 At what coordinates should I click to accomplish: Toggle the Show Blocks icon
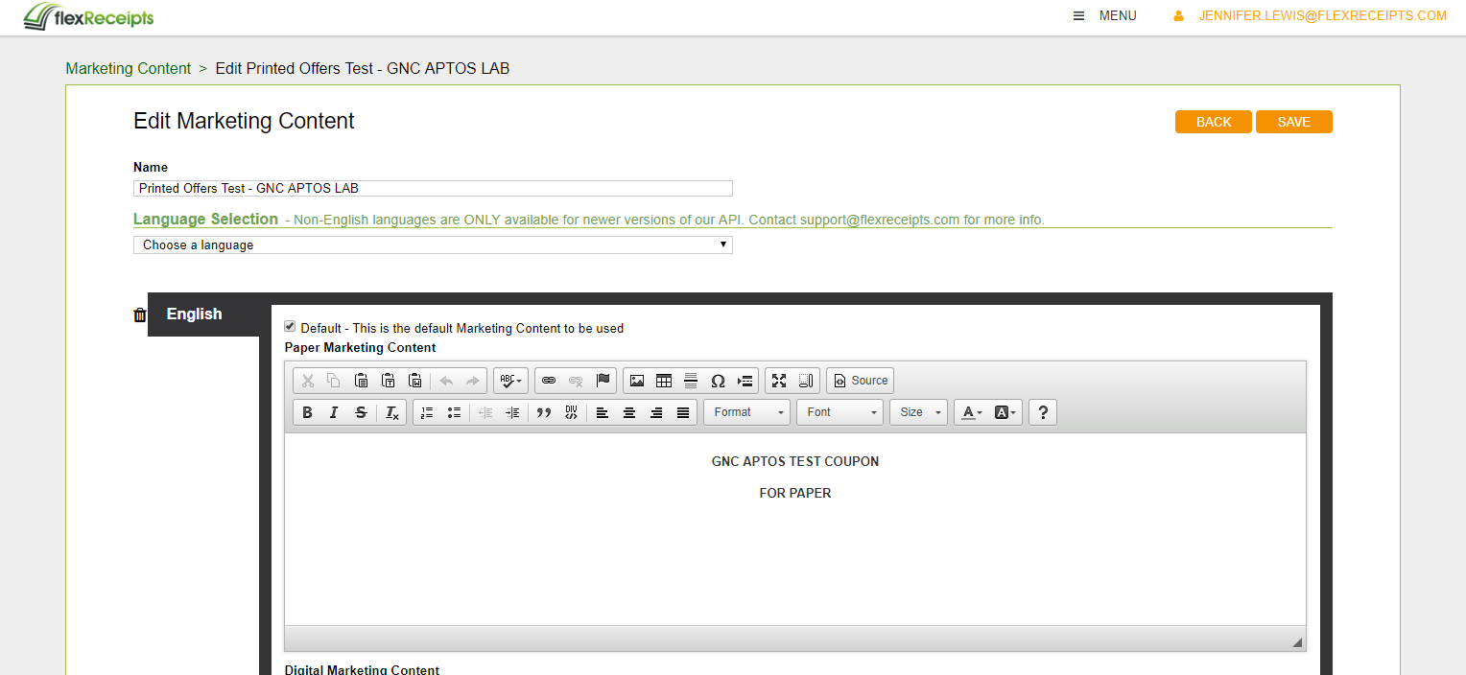click(806, 381)
